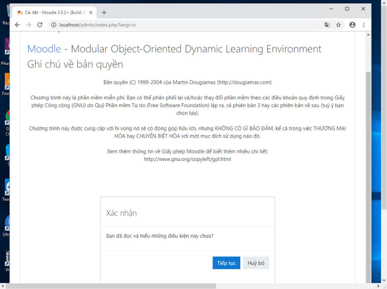Viewport: 387px width, 289px height.
Task: Click the scroll-up arrow of page scrollbar
Action: click(x=368, y=35)
